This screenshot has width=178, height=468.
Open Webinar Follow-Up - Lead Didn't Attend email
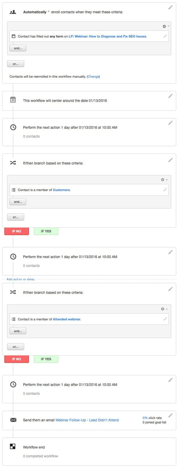point(87,420)
